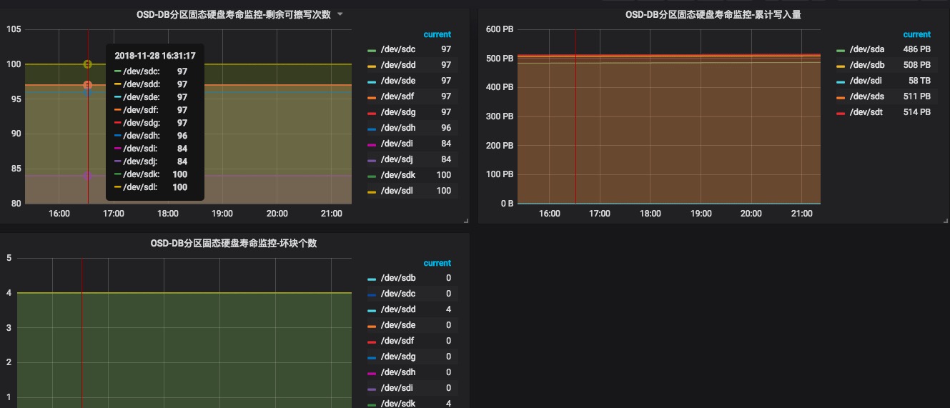This screenshot has height=408, width=950.
Task: Toggle /dev/sdj series in 剩余可擦写次数 legend
Action: coord(397,159)
